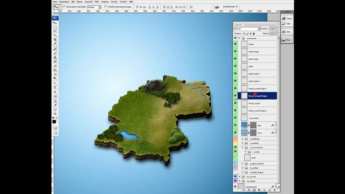Enable the Transformationssteuerungen checkbox
This screenshot has height=194, width=345.
(x=106, y=7)
